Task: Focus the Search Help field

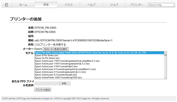Action: click(162, 5)
